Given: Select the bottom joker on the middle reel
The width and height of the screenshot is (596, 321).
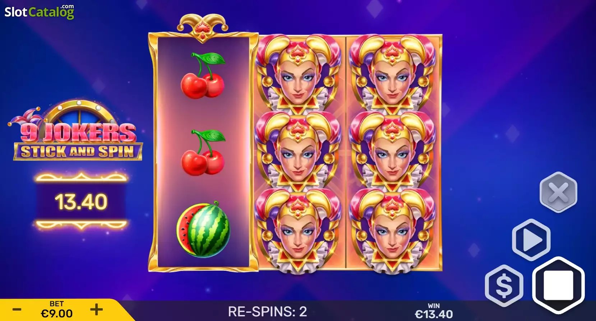Looking at the screenshot, I should point(298,230).
